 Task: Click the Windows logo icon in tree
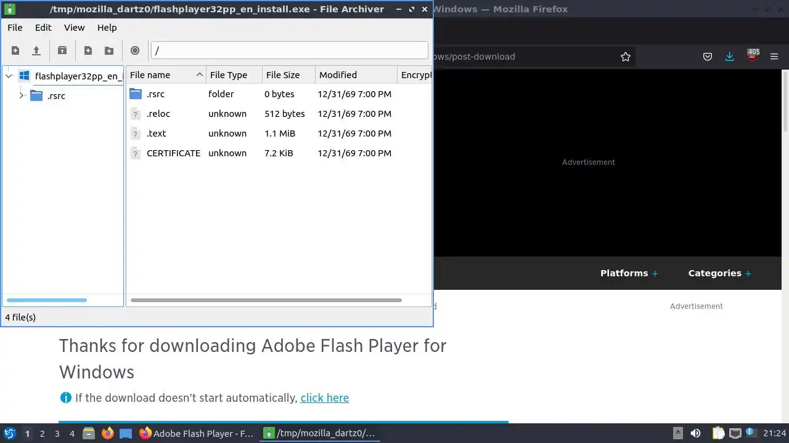click(x=24, y=76)
